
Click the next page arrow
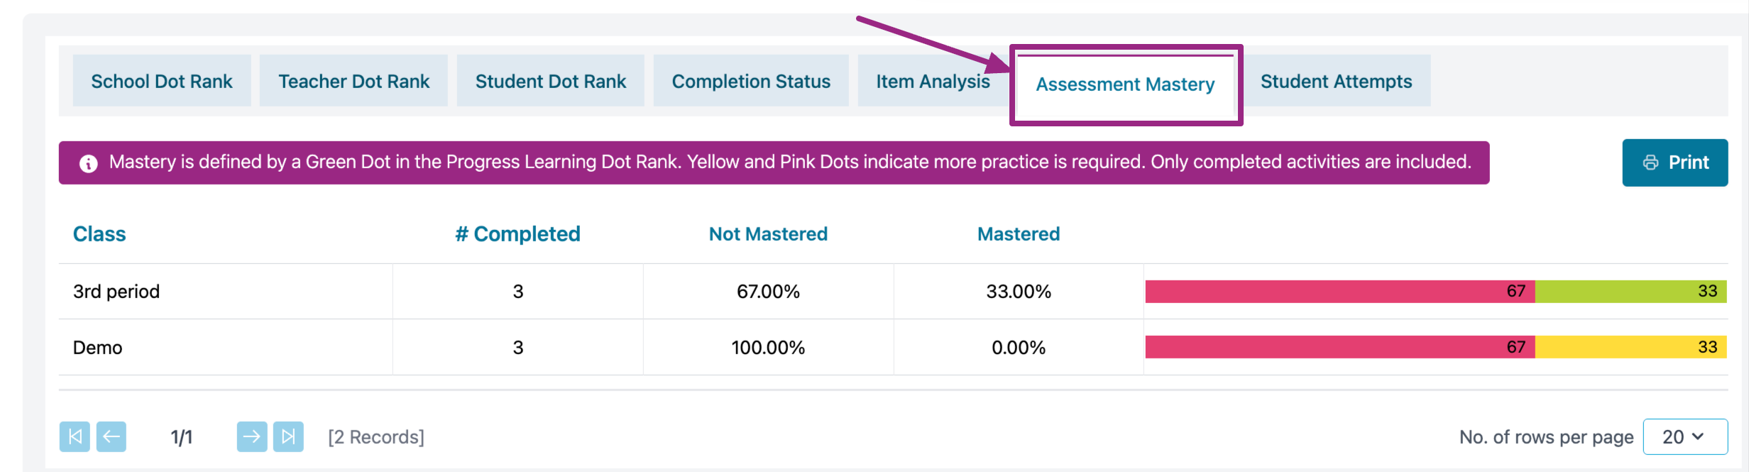point(252,437)
